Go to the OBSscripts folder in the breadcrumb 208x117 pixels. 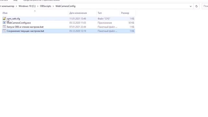click(x=45, y=6)
